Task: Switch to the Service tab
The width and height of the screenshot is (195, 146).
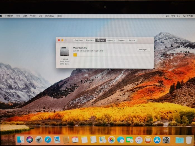Action: [x=132, y=40]
